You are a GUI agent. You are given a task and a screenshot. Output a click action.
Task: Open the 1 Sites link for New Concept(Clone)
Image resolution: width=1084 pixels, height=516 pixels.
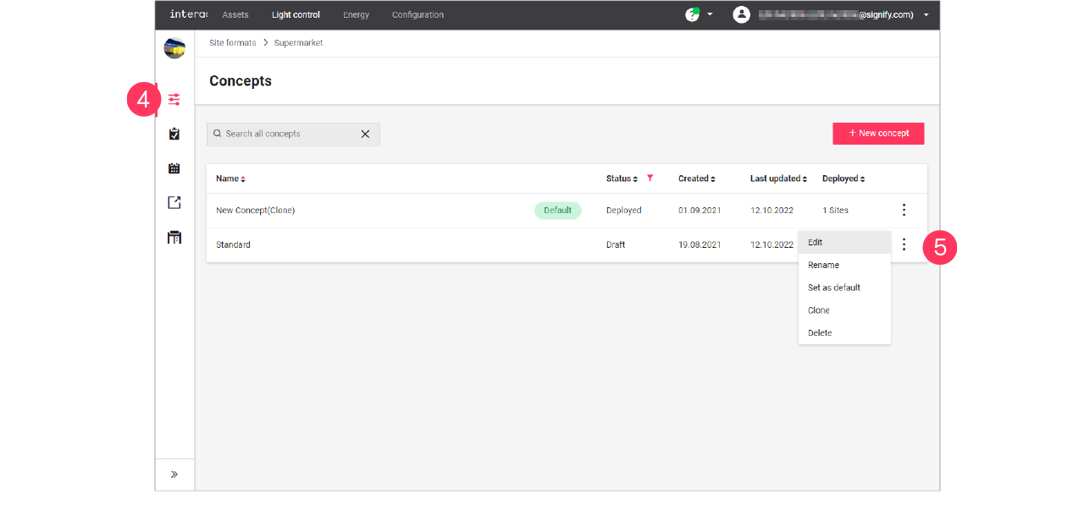point(835,210)
